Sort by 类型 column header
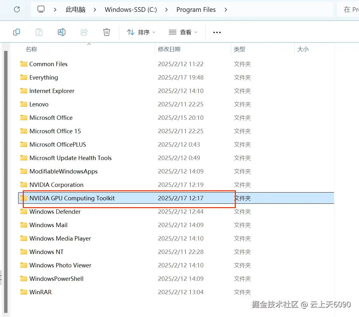This screenshot has height=317, width=359. click(x=240, y=49)
